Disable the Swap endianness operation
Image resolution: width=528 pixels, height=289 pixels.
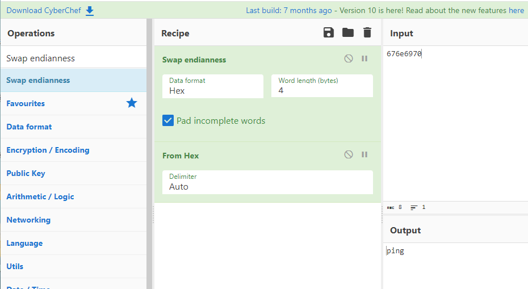[349, 58]
